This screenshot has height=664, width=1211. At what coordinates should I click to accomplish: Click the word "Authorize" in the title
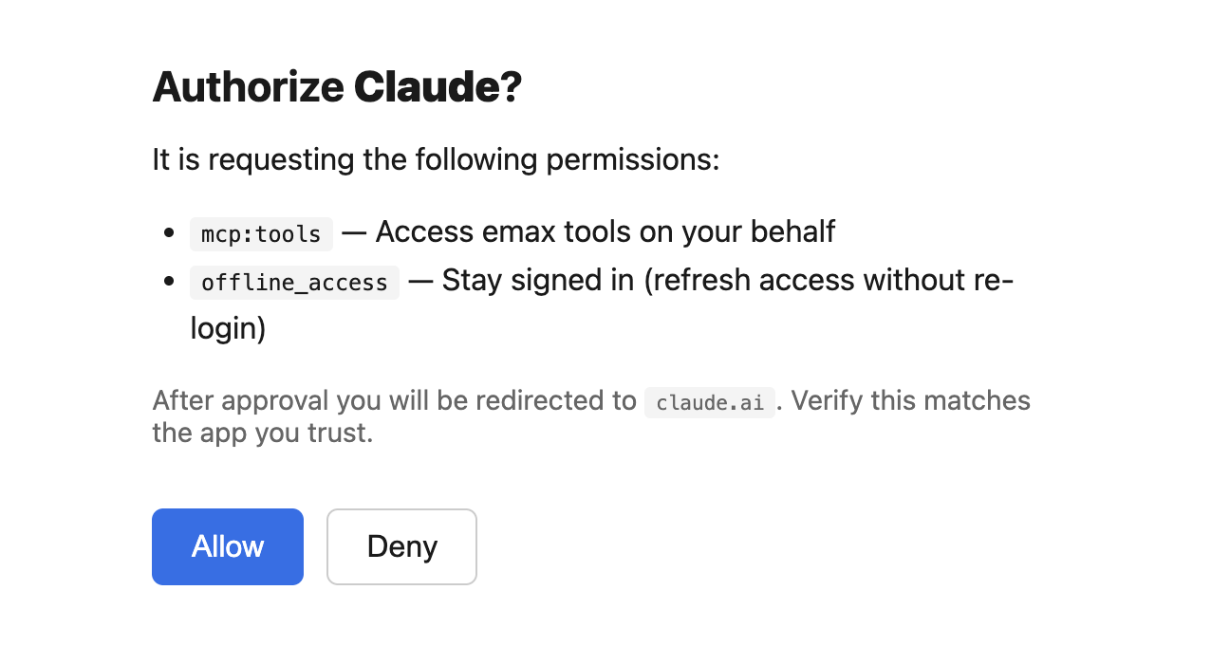tap(248, 87)
